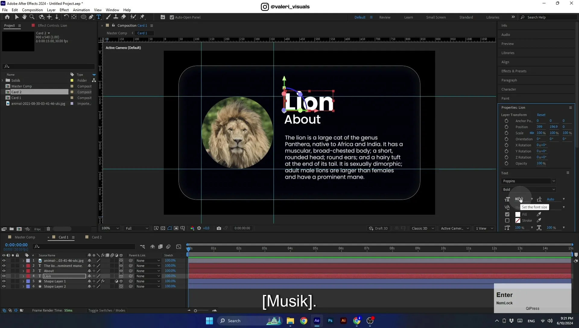Select the Pen tool

coord(91,17)
